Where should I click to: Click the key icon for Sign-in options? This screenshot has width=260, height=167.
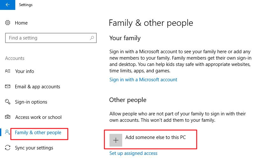click(8, 102)
